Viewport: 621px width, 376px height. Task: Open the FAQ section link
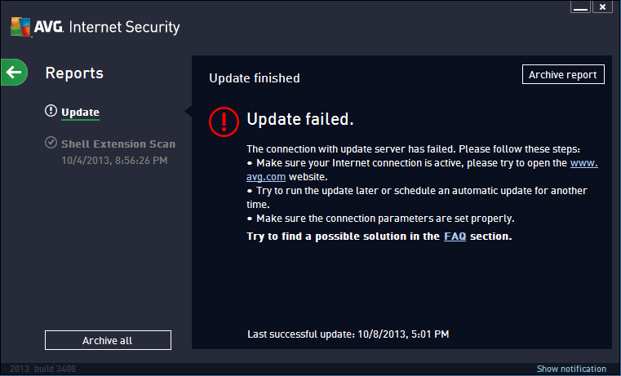(x=455, y=237)
